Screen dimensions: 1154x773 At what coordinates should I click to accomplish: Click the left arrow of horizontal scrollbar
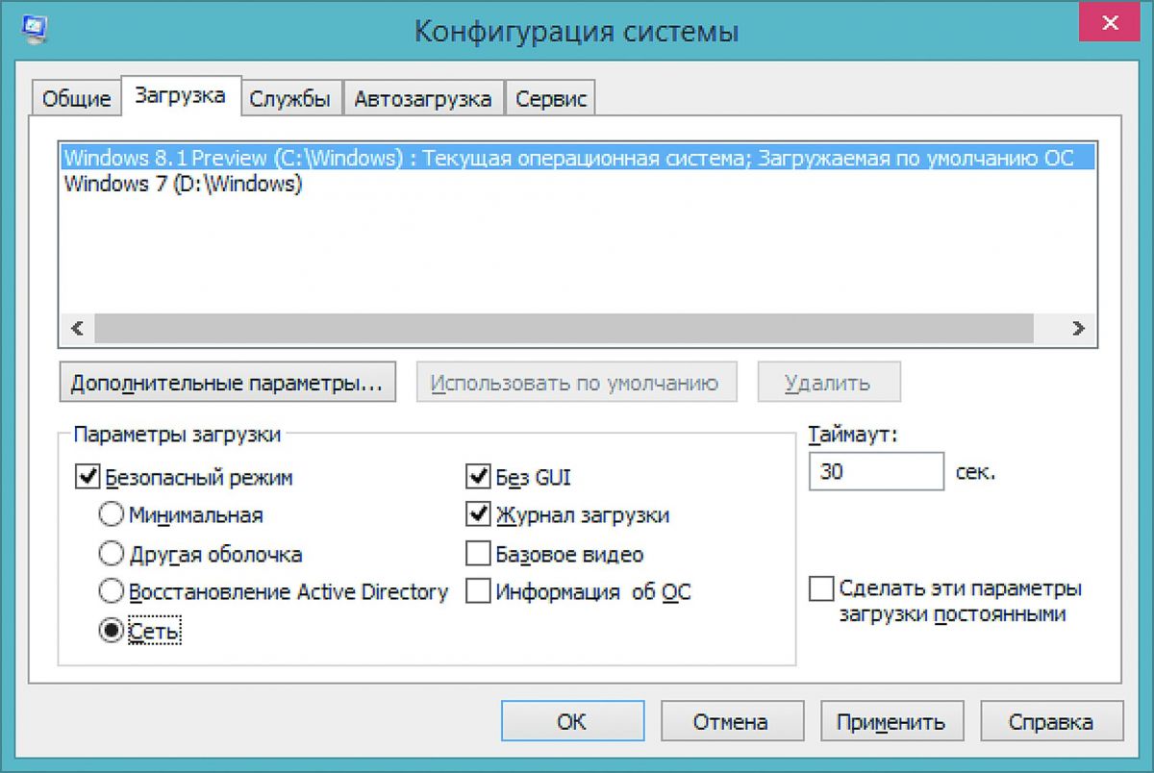[x=77, y=328]
